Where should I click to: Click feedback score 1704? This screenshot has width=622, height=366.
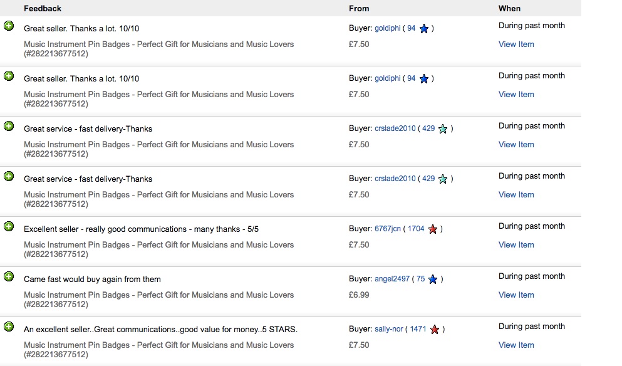coord(416,229)
